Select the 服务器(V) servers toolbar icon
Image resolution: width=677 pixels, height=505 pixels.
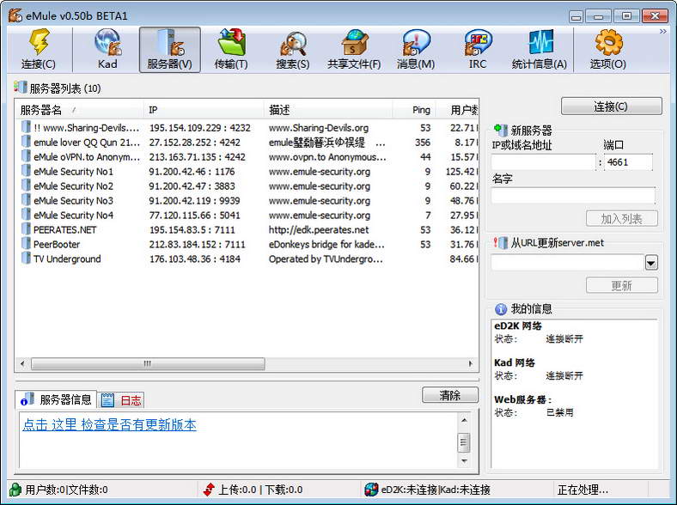(170, 50)
